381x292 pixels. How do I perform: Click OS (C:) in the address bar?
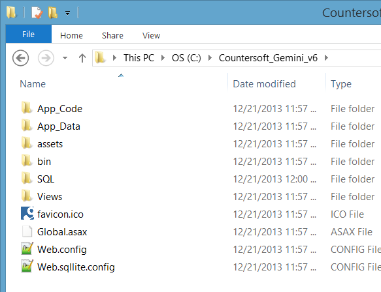point(186,58)
